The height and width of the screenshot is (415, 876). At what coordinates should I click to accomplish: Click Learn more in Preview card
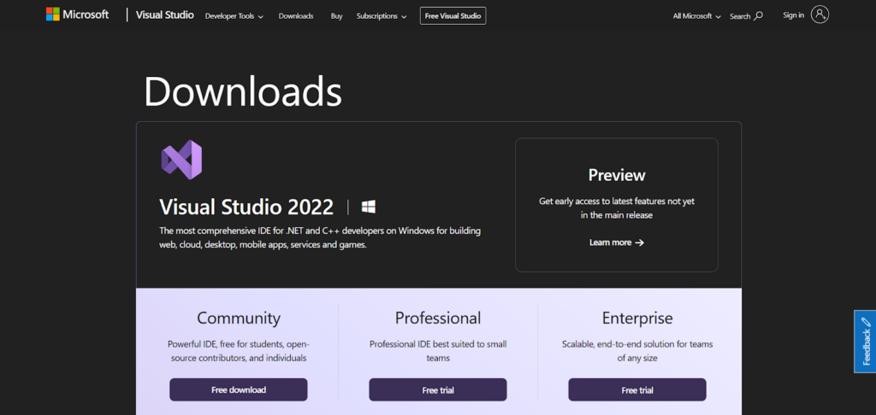[616, 243]
